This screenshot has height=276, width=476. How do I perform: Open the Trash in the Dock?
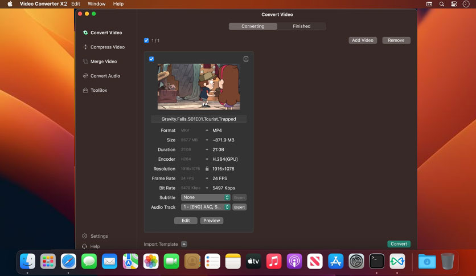[448, 261]
